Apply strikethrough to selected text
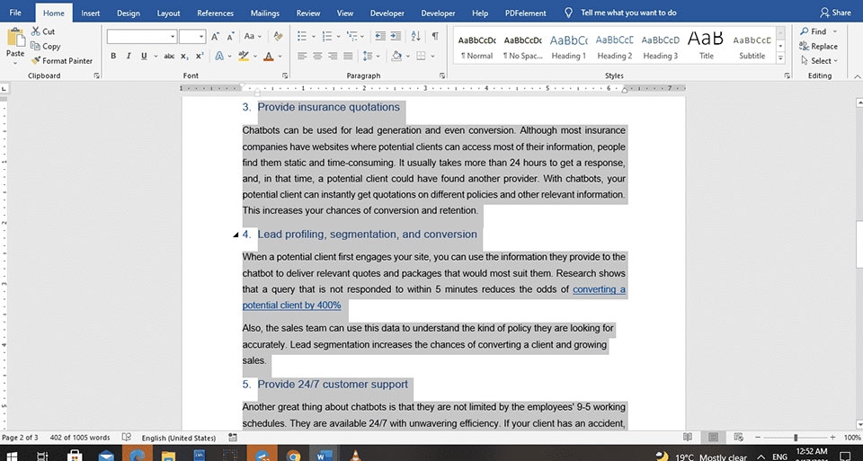 [169, 56]
